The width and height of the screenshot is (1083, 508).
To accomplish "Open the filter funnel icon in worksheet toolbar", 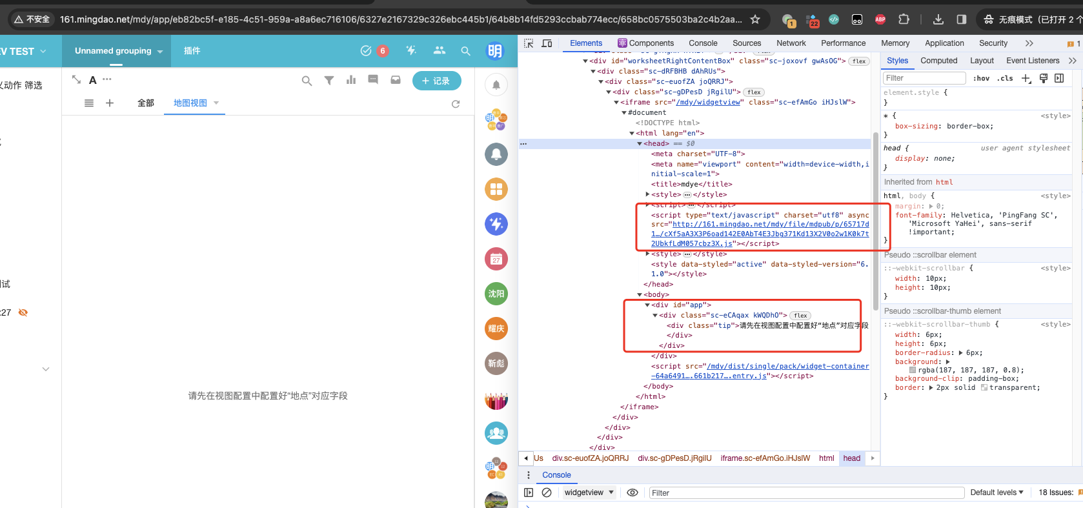I will (329, 81).
